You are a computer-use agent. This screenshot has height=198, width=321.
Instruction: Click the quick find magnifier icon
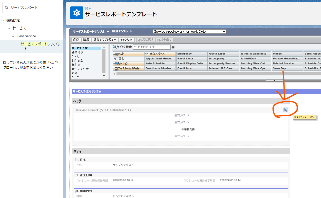click(115, 47)
